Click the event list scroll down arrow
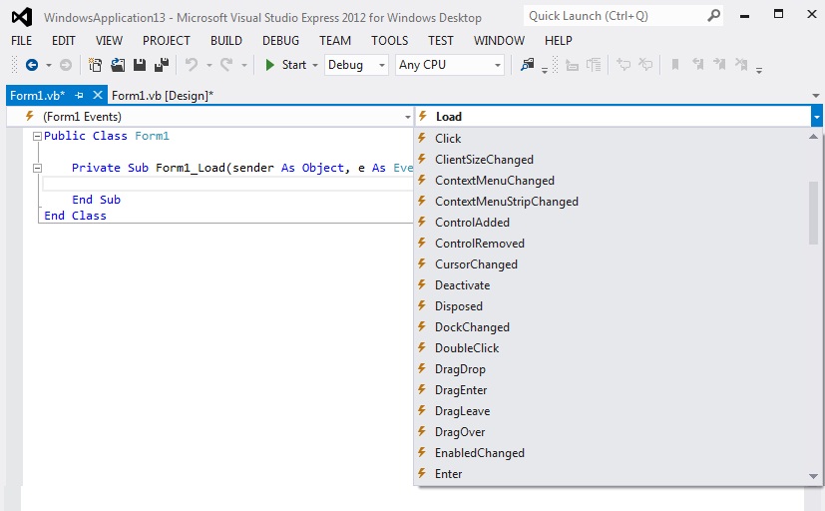Viewport: 825px width, 511px height. click(813, 476)
